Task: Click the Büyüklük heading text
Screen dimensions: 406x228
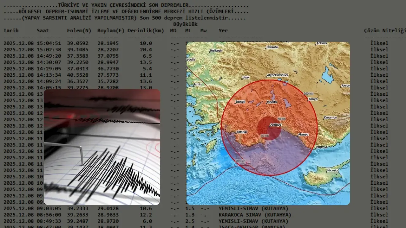Action: point(185,24)
